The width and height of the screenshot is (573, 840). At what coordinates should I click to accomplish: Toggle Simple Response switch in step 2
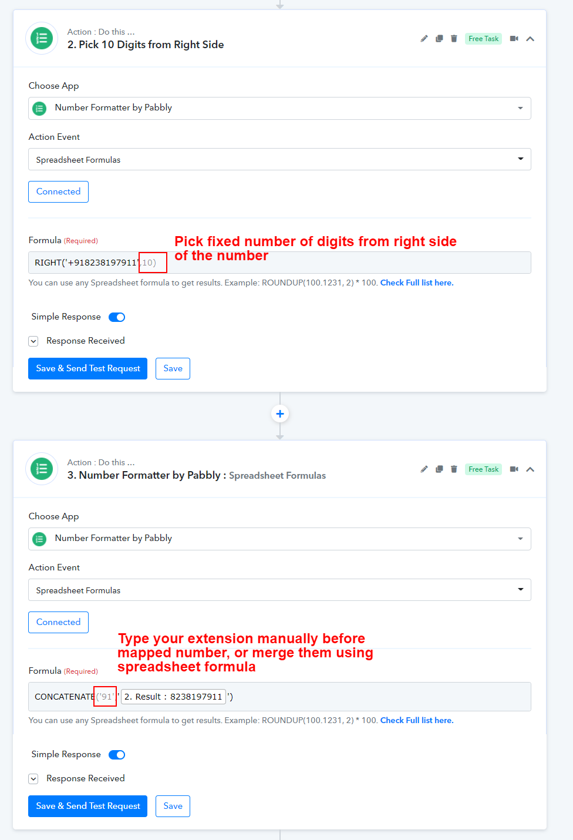coord(117,317)
